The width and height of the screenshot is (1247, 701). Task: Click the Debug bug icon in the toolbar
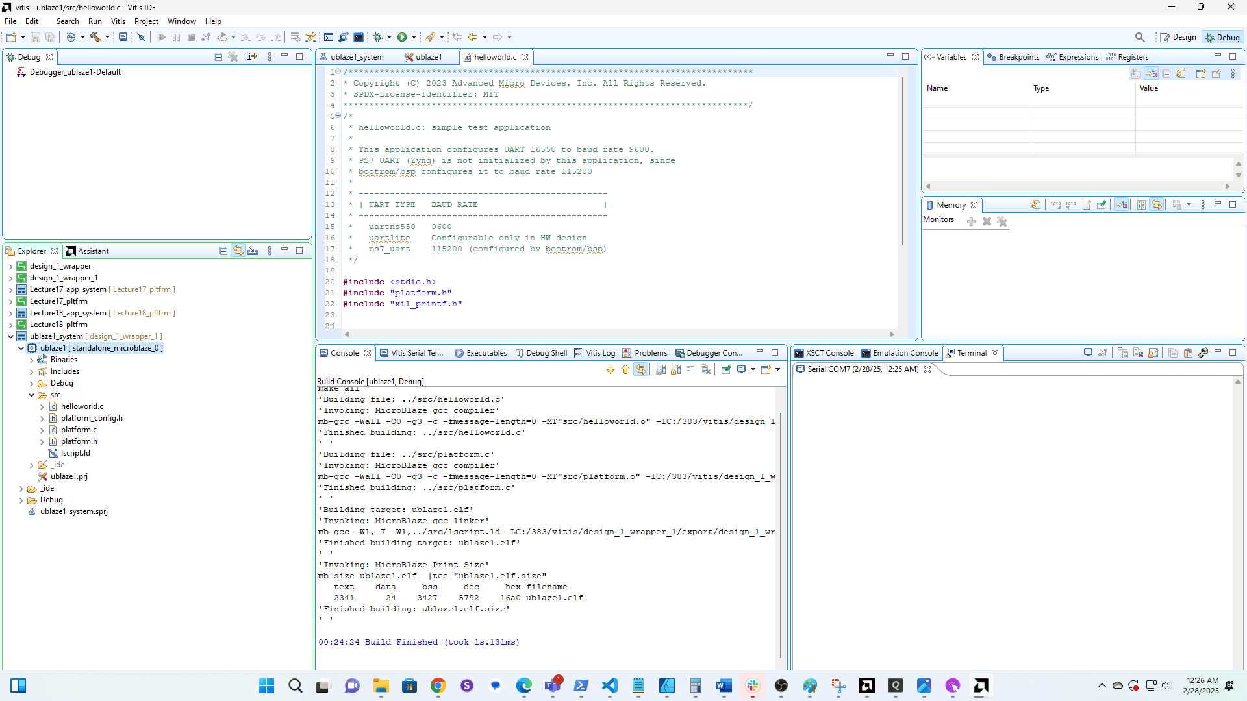coord(377,37)
